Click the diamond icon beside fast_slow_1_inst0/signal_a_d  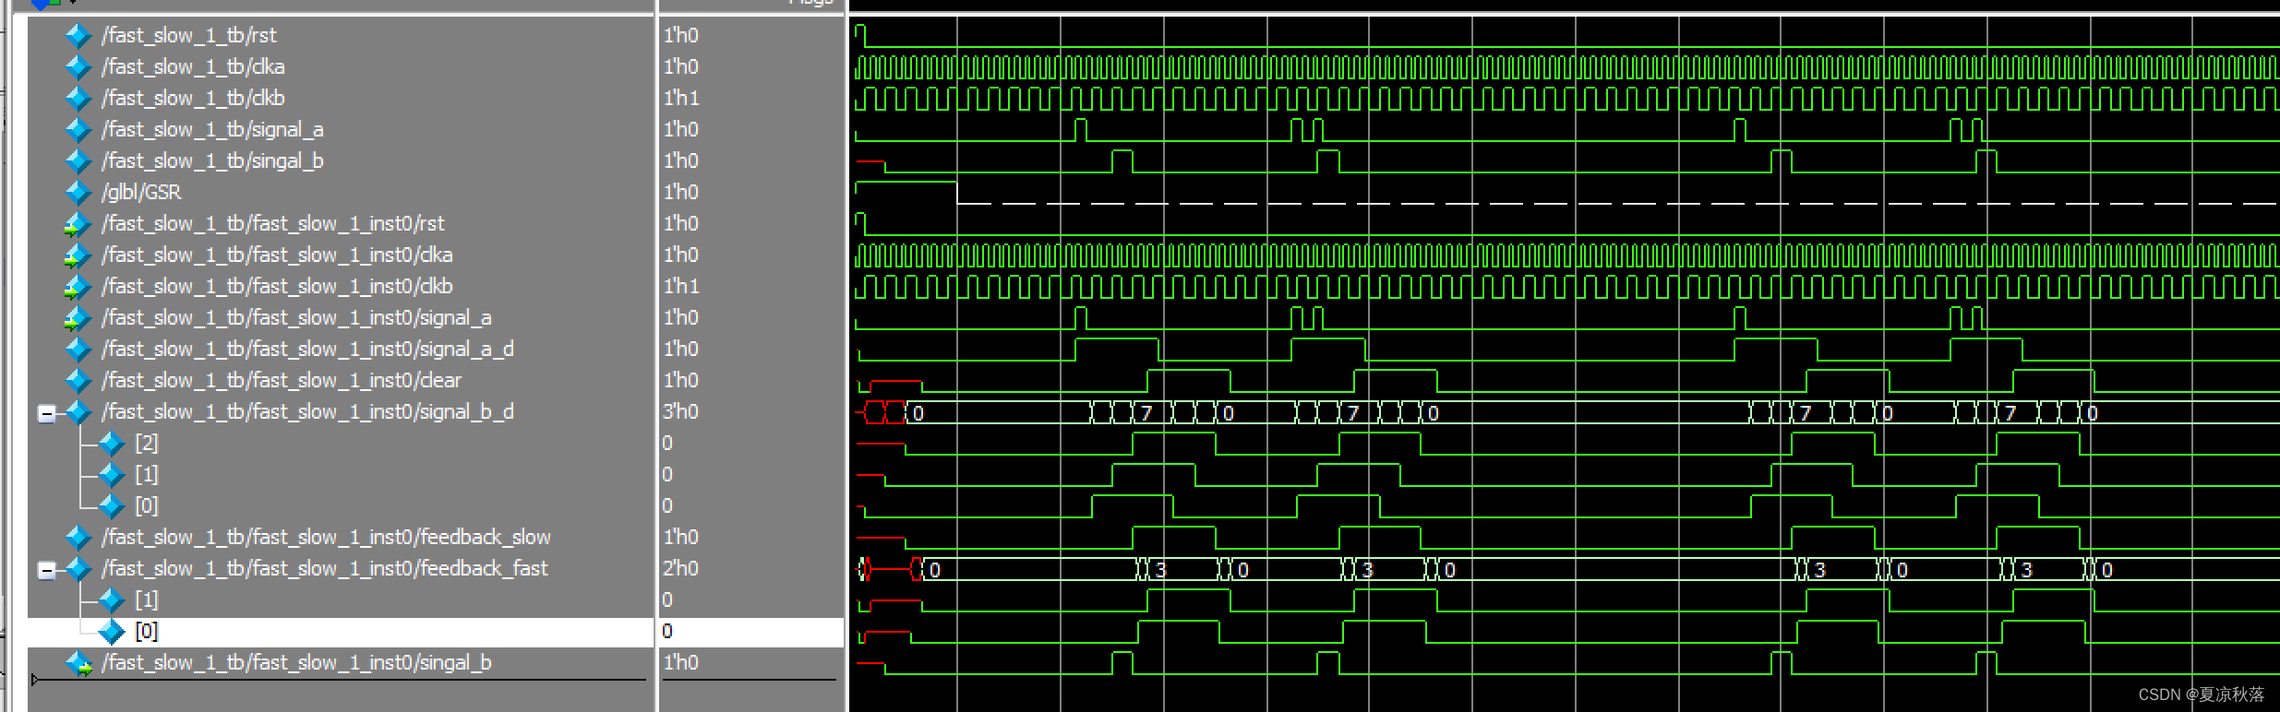tap(78, 350)
